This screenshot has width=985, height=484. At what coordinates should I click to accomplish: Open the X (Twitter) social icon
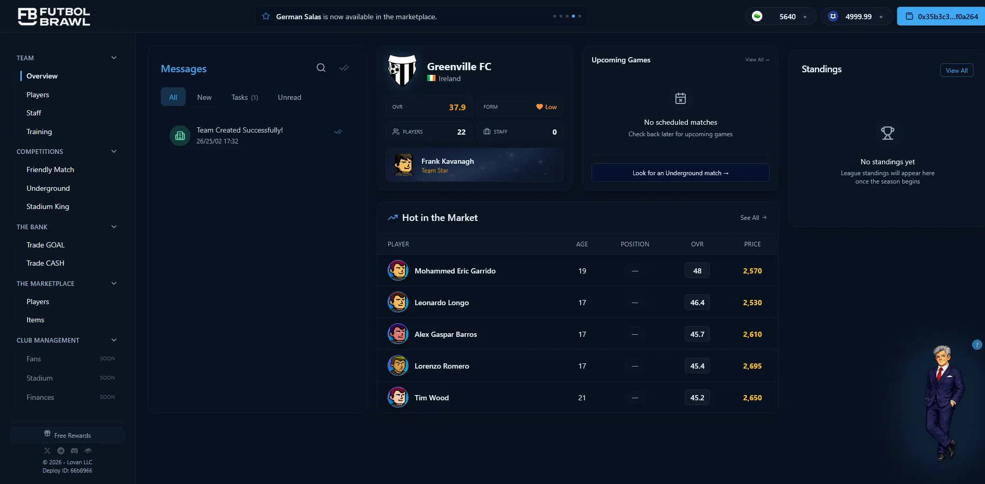[47, 451]
